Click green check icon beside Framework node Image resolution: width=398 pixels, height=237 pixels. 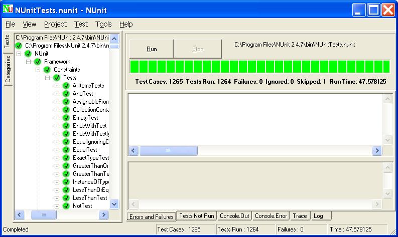(x=38, y=62)
